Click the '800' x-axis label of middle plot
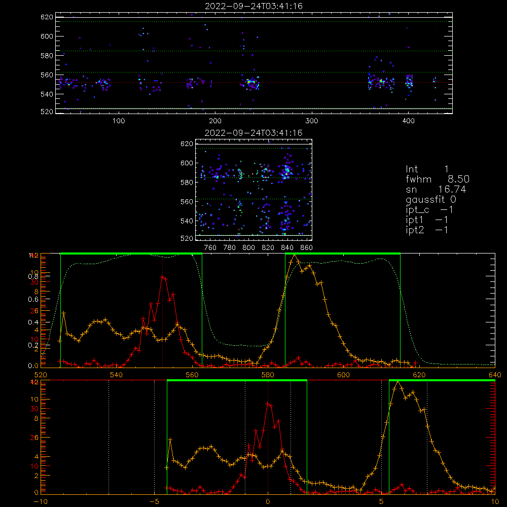Image resolution: width=507 pixels, height=507 pixels. (x=248, y=248)
